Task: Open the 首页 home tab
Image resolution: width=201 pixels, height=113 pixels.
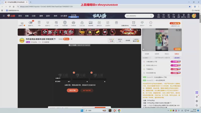Action: point(20,16)
